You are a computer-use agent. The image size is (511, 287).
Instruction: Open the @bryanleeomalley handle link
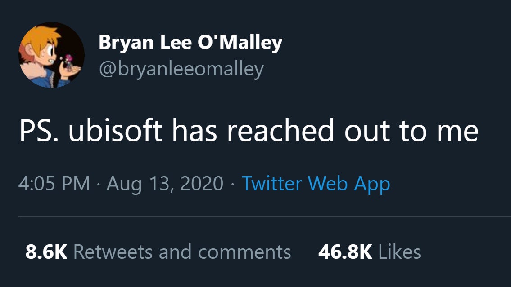tap(181, 69)
